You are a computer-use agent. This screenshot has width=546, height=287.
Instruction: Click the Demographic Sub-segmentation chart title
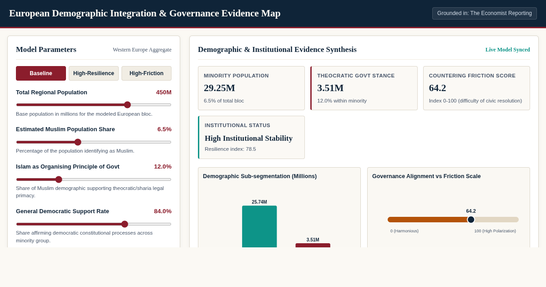point(260,176)
